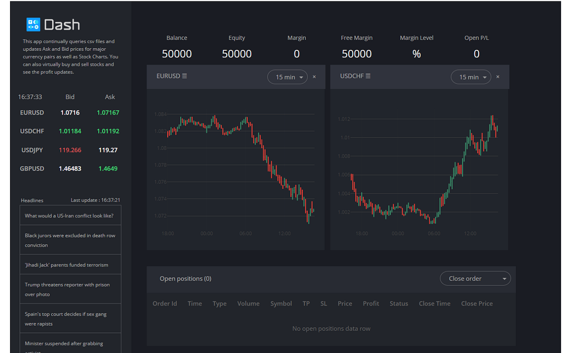Image resolution: width=575 pixels, height=353 pixels.
Task: Open the EURUSD chart hamburger menu
Action: pyautogui.click(x=184, y=76)
